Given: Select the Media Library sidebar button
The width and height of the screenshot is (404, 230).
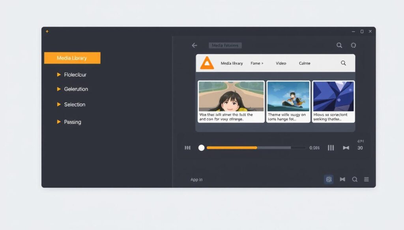Looking at the screenshot, I should click(x=72, y=58).
